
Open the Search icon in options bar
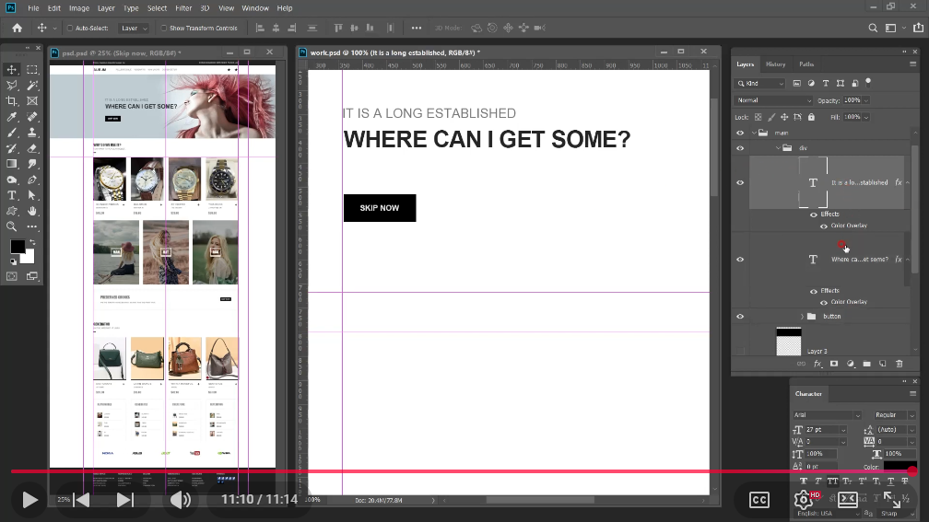(x=873, y=28)
